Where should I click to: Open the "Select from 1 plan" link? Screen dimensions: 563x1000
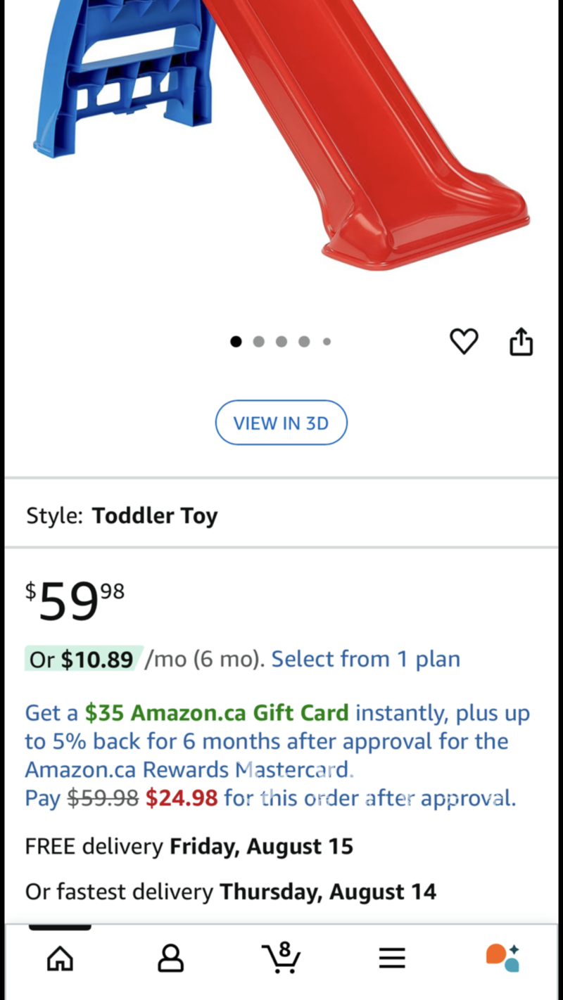coord(366,659)
